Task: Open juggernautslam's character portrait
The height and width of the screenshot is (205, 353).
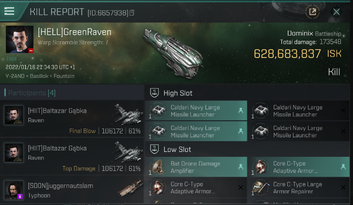Action: click(x=14, y=190)
